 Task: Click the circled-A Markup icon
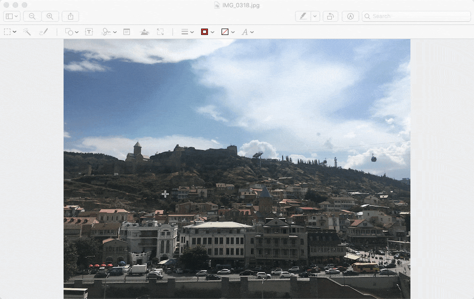coord(351,16)
